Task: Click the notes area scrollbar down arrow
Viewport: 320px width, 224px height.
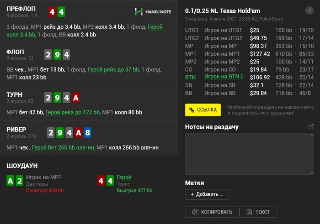Action: coord(312,173)
